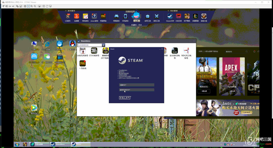
Task: Zoom out with the magnifier minus icon
Action: [35, 6]
